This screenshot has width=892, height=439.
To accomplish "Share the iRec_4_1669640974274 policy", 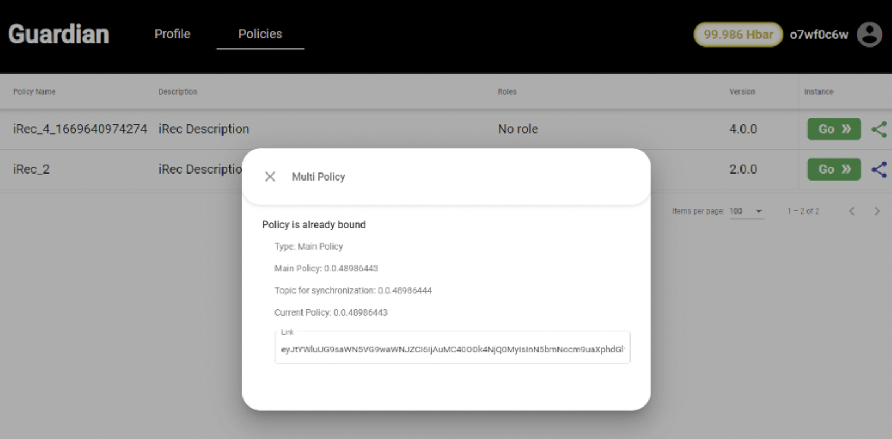I will [x=879, y=129].
